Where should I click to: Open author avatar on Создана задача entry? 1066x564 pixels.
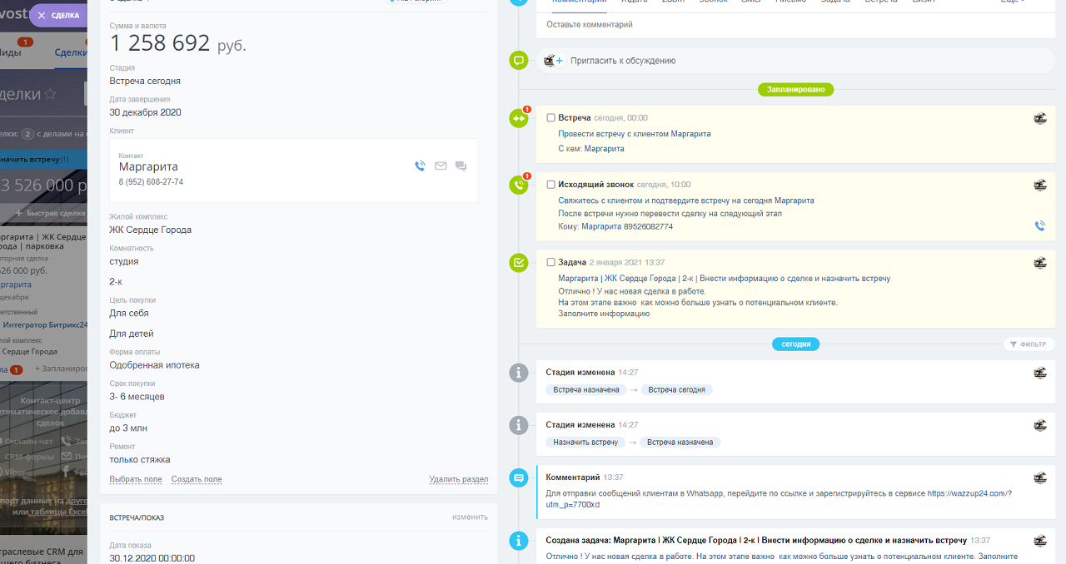click(1040, 541)
